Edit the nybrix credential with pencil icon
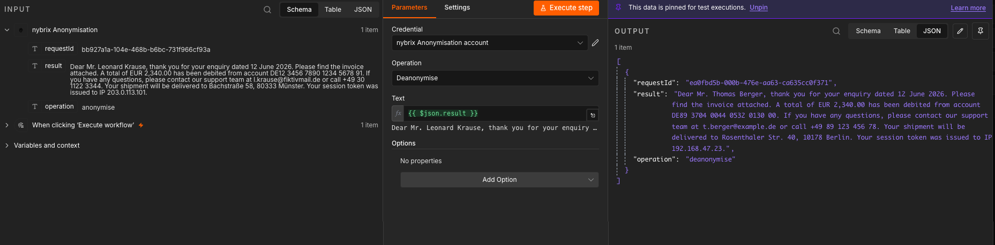 click(x=595, y=43)
